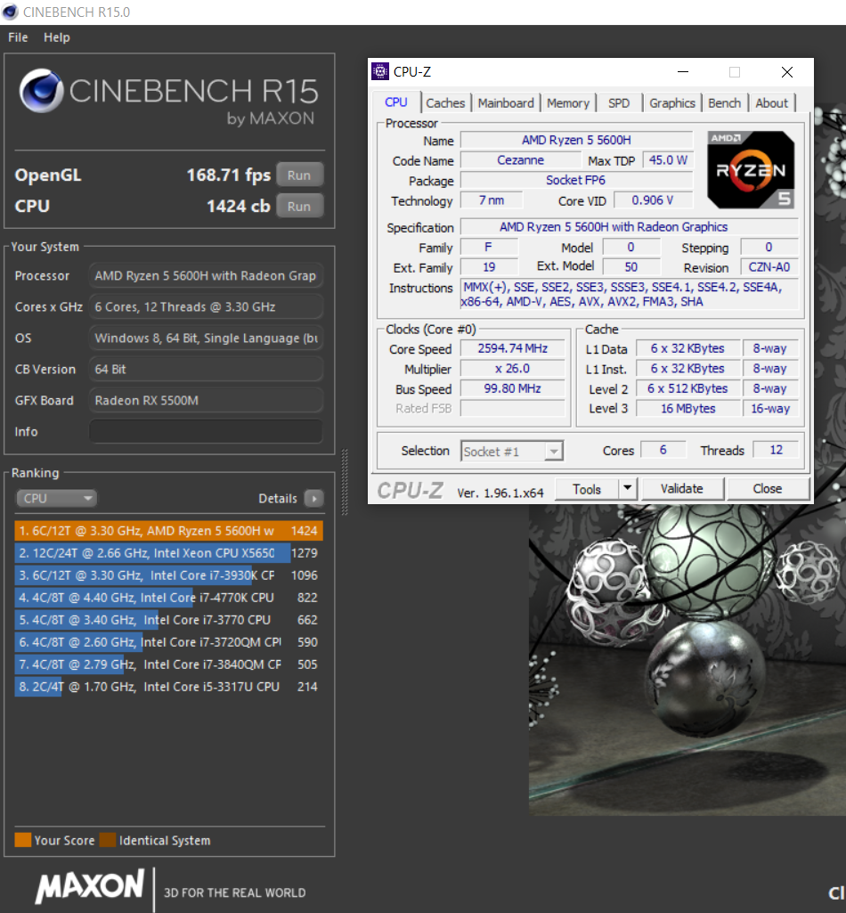This screenshot has width=846, height=913.
Task: Open the CPU ranking type dropdown
Action: click(56, 499)
